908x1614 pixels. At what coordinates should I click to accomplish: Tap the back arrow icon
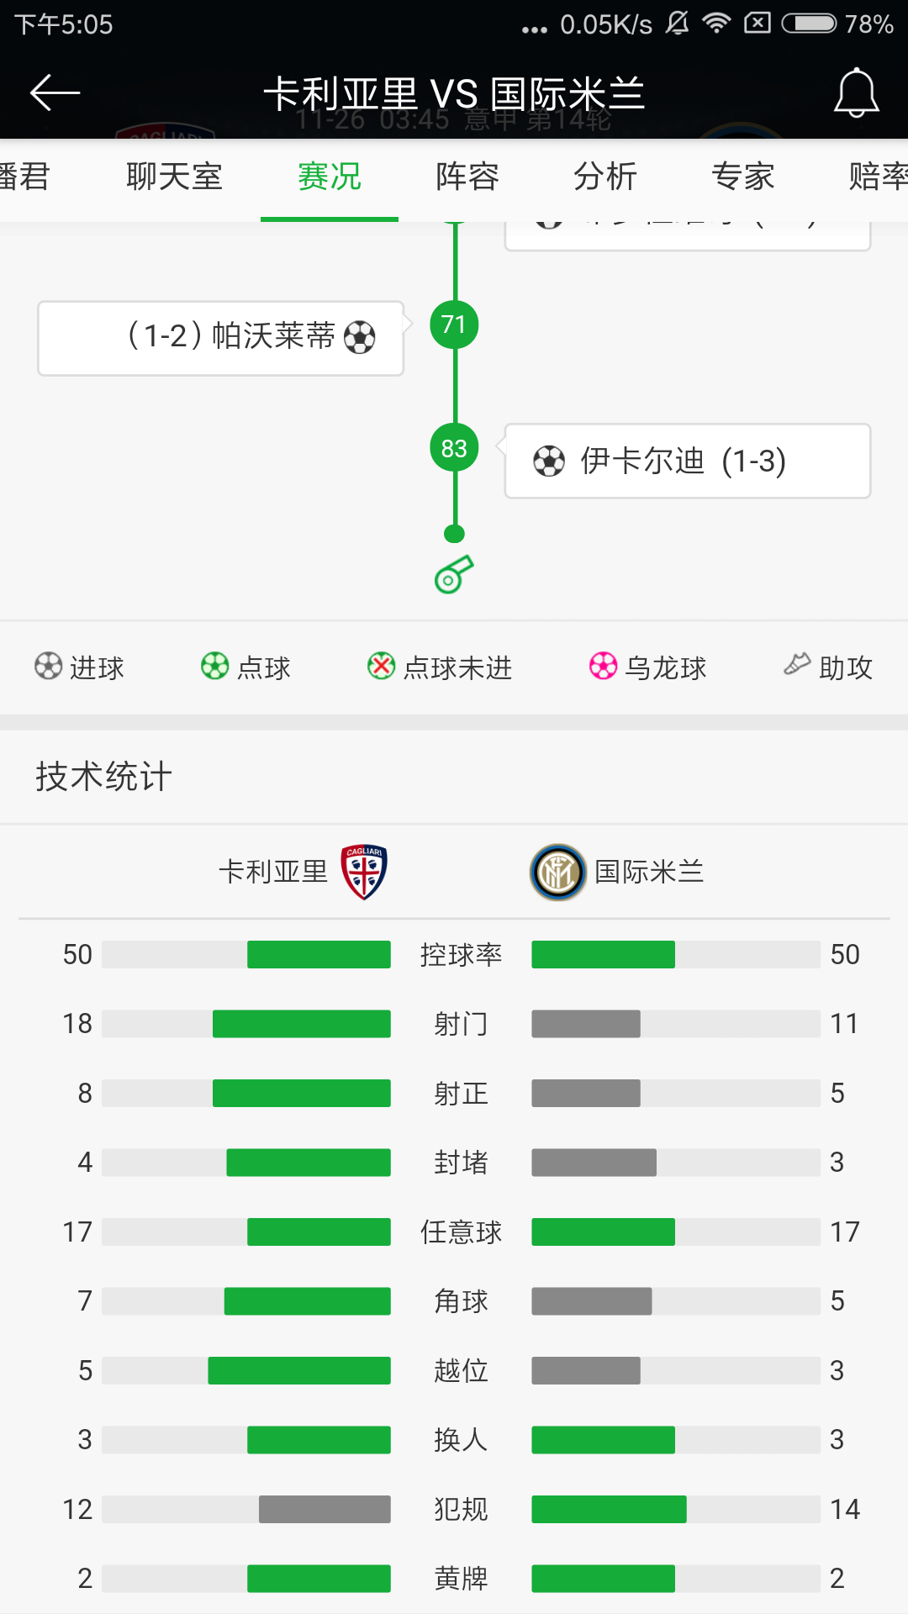55,92
